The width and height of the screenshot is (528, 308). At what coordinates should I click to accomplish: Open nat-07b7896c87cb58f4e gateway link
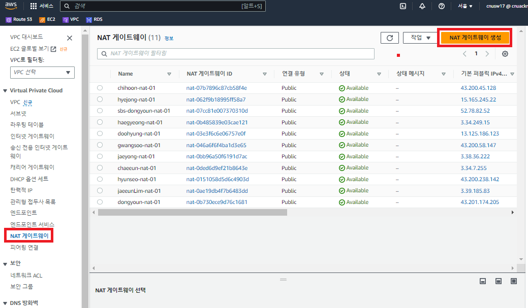(216, 88)
